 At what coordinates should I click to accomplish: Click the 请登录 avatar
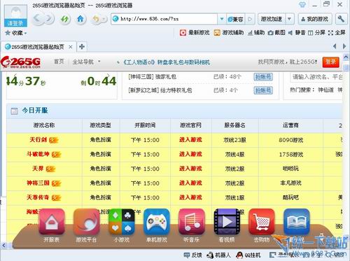point(15,16)
